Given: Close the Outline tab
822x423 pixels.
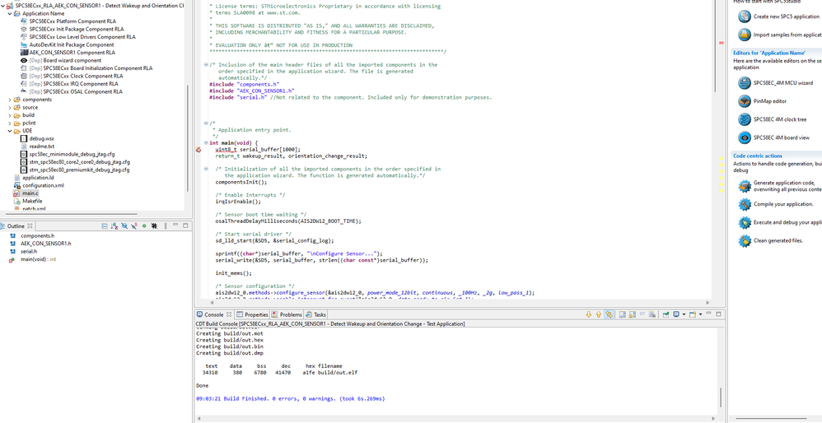Looking at the screenshot, I should (30, 226).
